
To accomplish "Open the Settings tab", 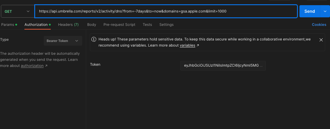I will coord(166,25).
